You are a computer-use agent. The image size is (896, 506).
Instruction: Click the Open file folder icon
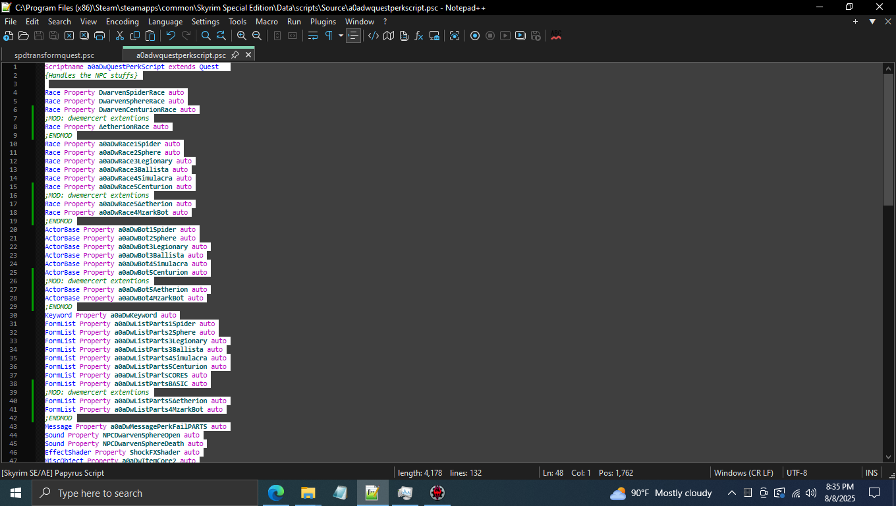click(x=24, y=36)
